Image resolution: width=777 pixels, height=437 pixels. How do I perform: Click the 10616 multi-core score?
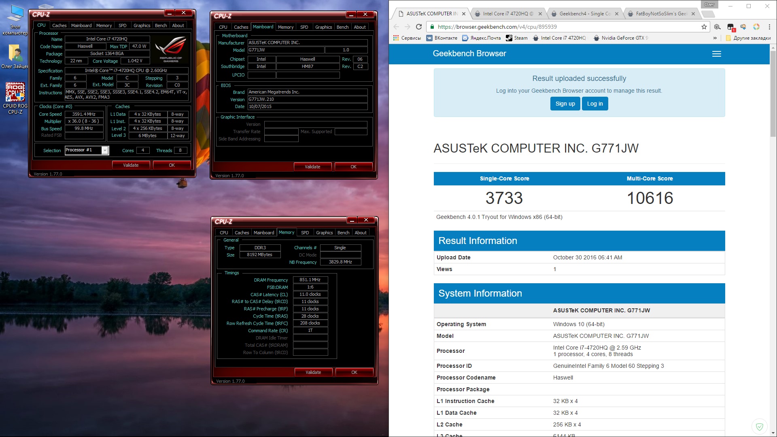[650, 198]
